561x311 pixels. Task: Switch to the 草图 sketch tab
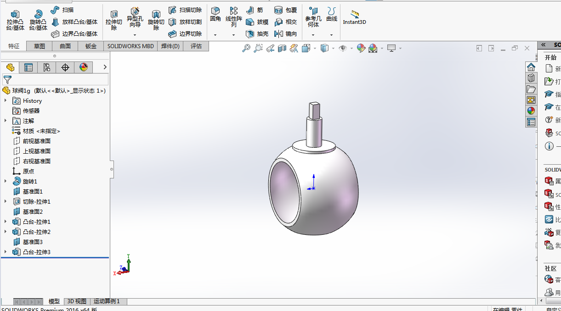click(39, 46)
